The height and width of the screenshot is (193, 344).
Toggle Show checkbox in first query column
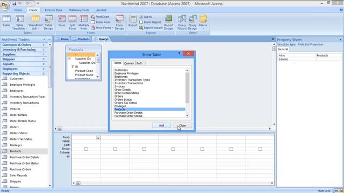[86, 149]
